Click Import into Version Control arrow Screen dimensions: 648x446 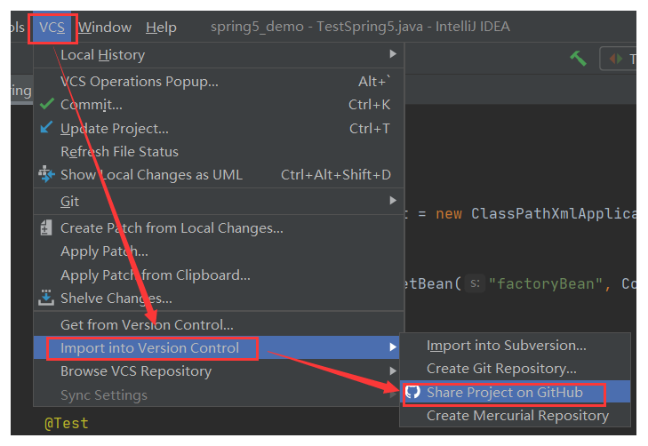(393, 347)
